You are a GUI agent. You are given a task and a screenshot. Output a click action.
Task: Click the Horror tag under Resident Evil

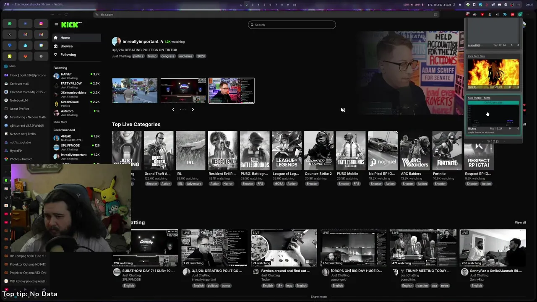pos(228,184)
